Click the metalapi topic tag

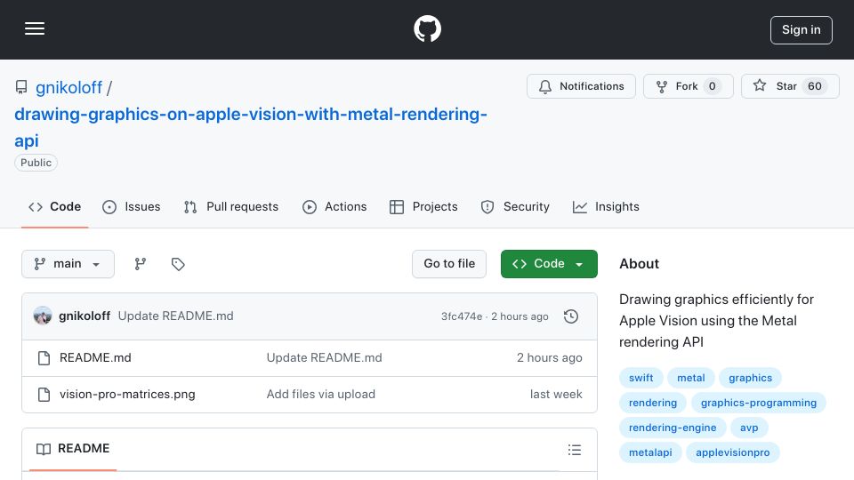coord(650,452)
